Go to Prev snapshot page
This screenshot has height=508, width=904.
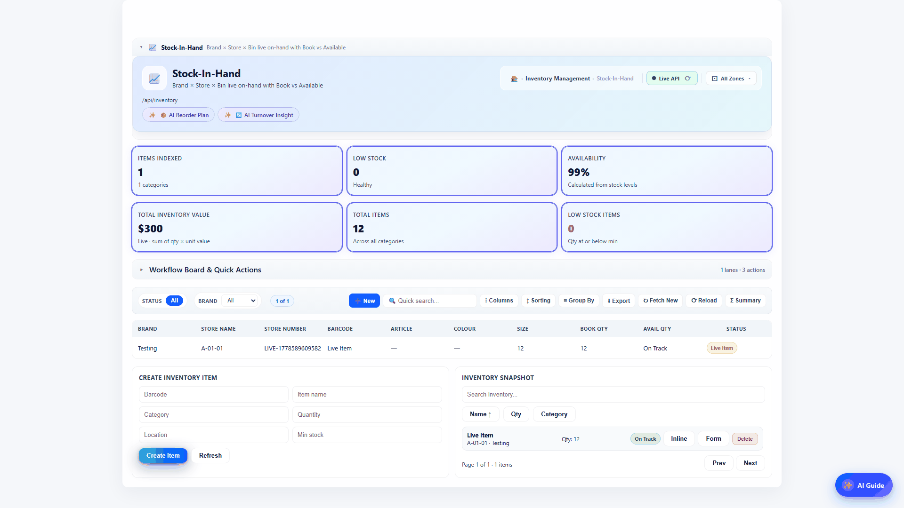pyautogui.click(x=719, y=463)
